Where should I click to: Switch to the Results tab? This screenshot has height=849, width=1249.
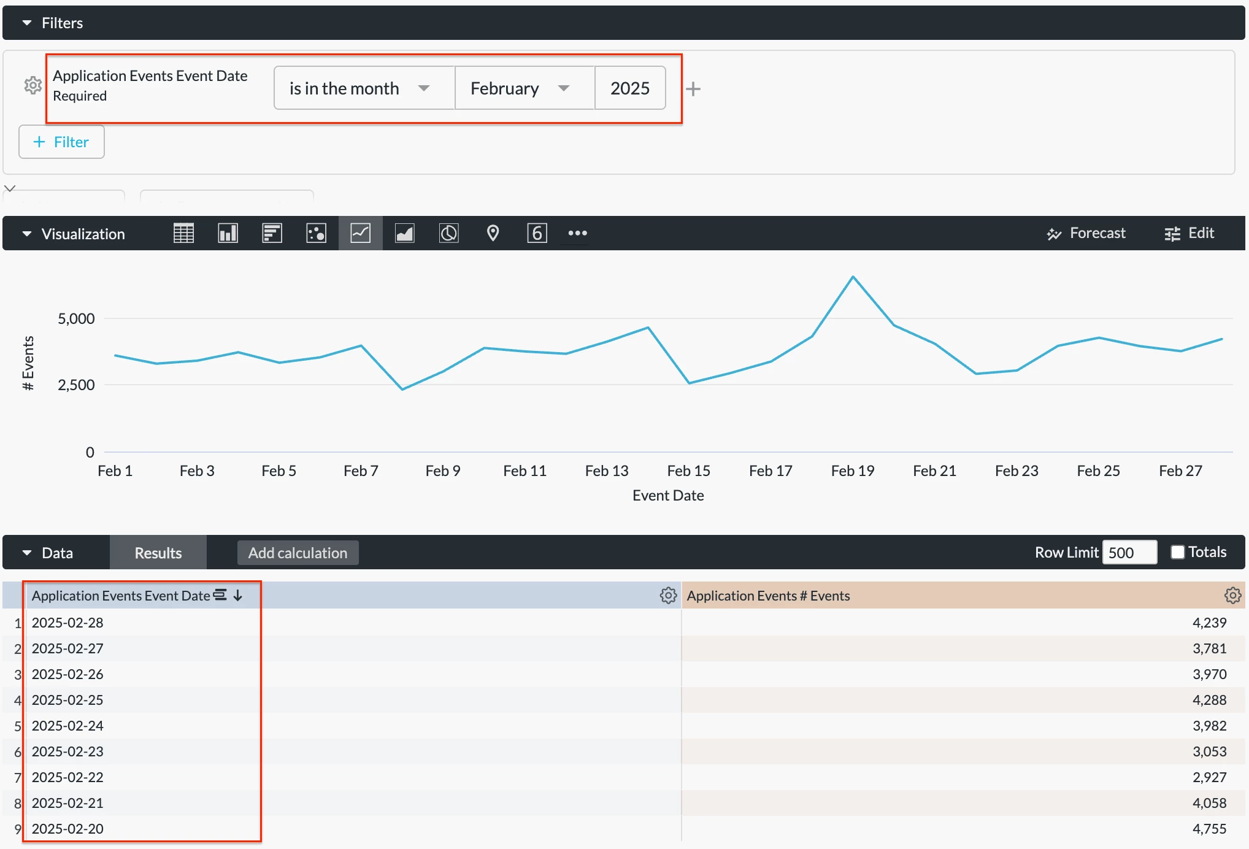pyautogui.click(x=158, y=553)
